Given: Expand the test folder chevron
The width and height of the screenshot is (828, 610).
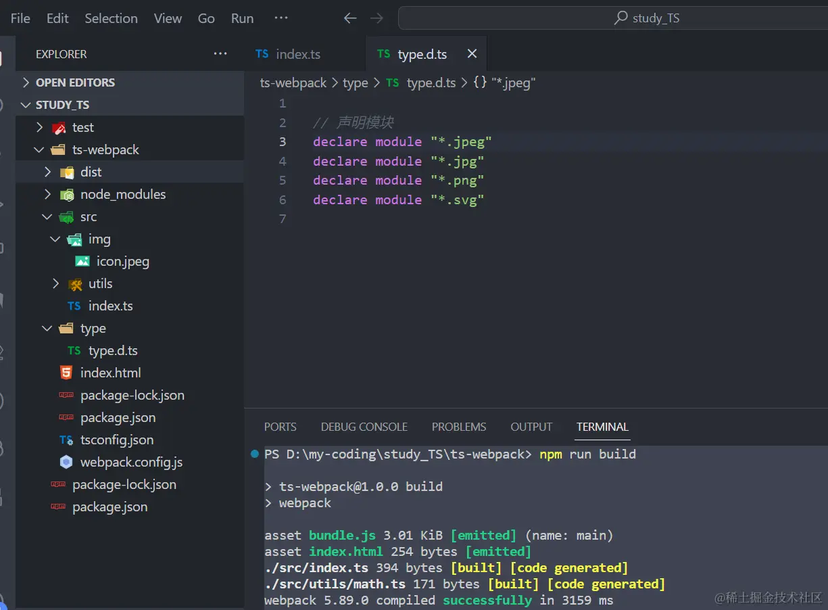Looking at the screenshot, I should click(39, 127).
